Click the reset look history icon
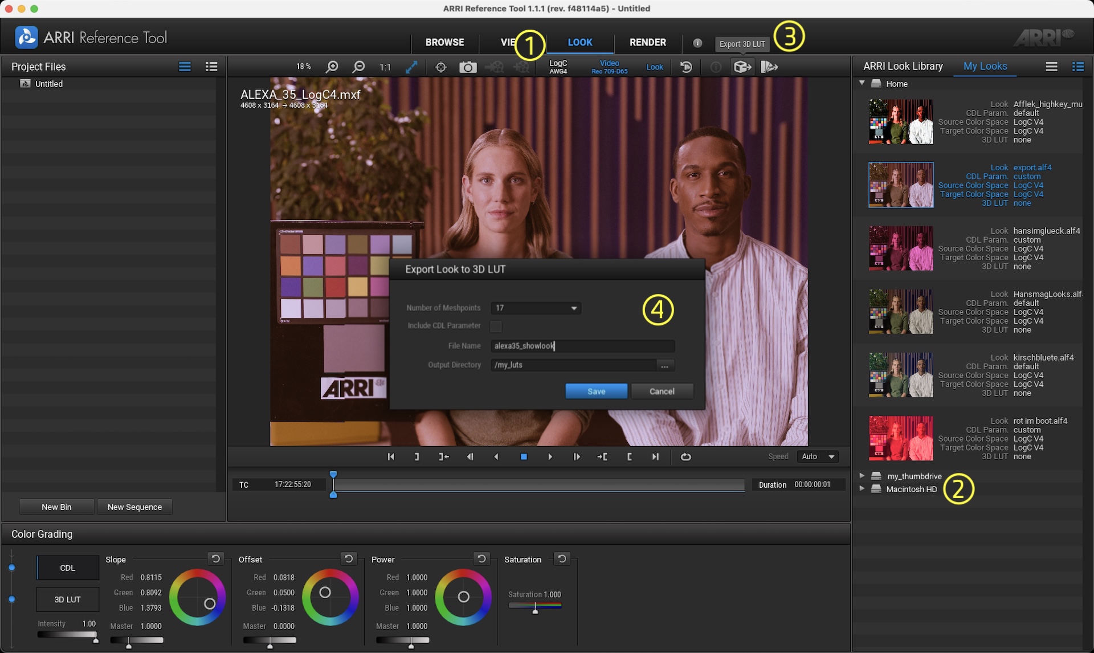 click(686, 67)
